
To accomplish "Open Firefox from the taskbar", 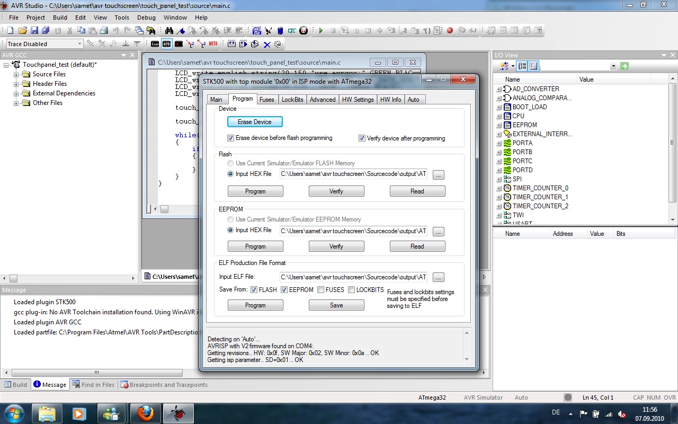I will [x=146, y=412].
